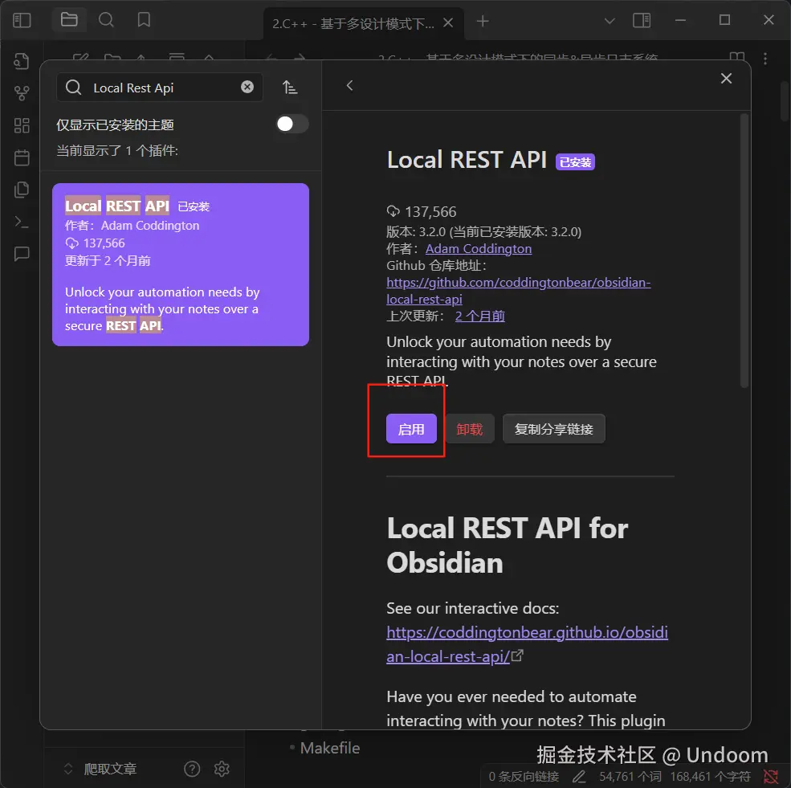The image size is (791, 788).
Task: Expand the tab list dropdown arrow
Action: [610, 21]
